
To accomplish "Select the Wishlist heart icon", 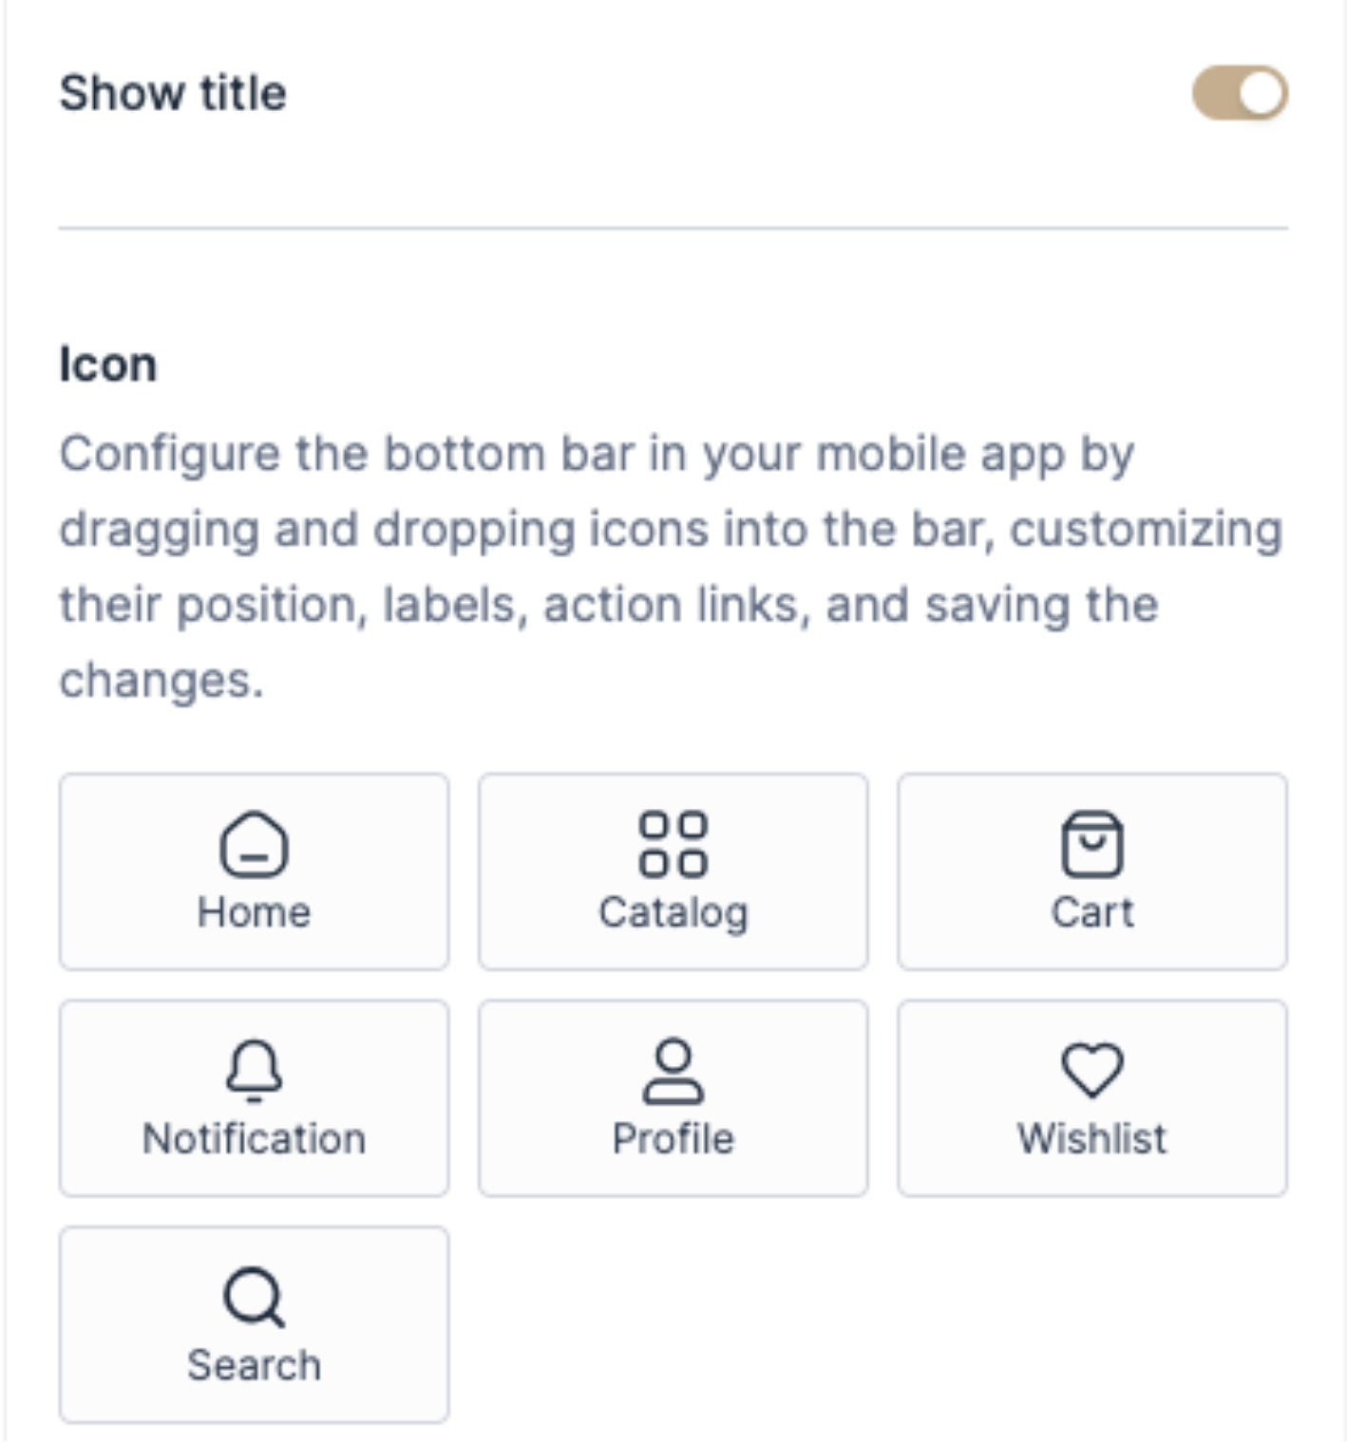I will tap(1091, 1069).
